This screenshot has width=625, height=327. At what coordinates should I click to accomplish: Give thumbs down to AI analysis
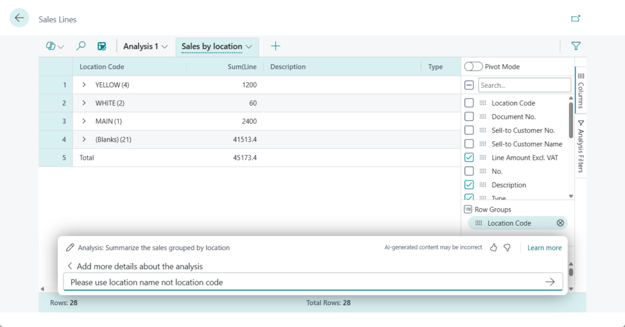coord(507,248)
